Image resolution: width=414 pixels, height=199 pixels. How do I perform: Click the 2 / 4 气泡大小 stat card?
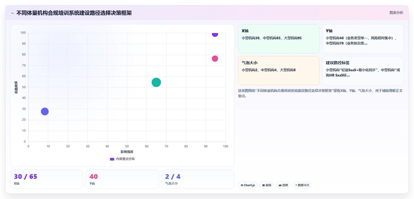pos(198,179)
